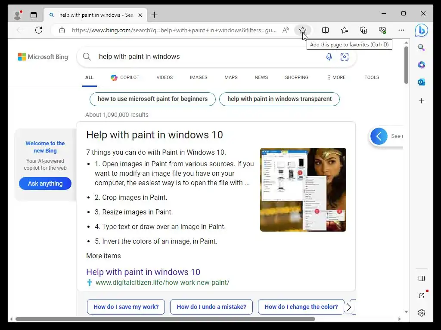Screen dimensions: 441x330
Task: Open the tab actions menu icon
Action: pos(34,15)
